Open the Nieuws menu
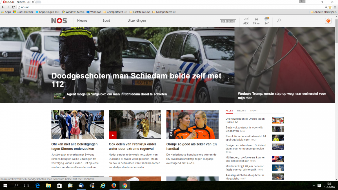 tap(82, 21)
